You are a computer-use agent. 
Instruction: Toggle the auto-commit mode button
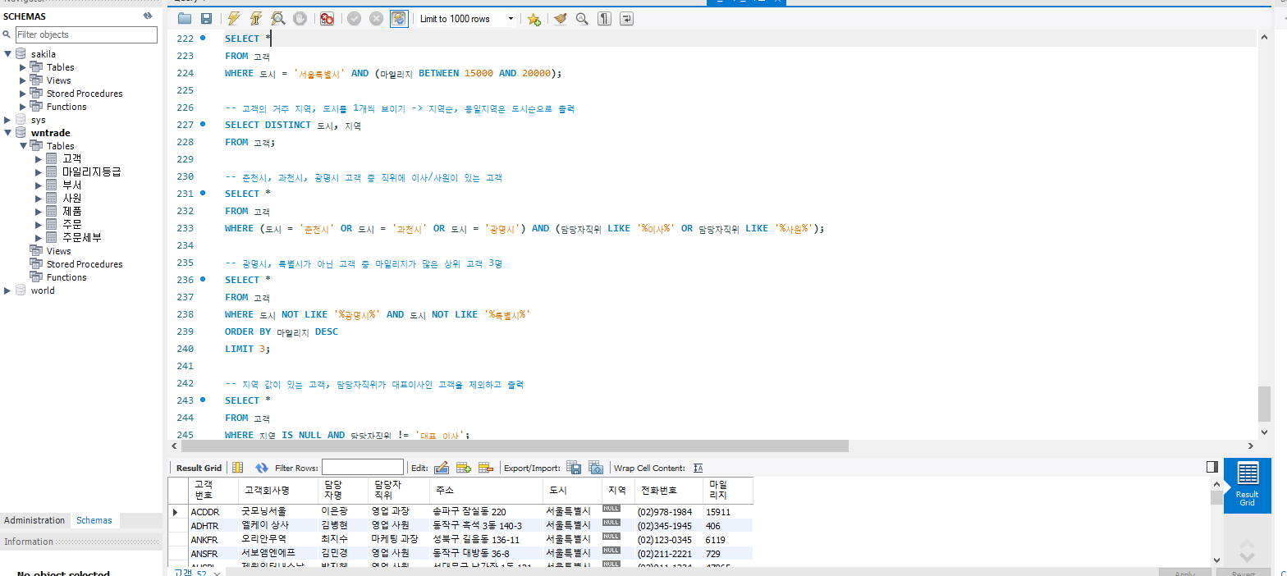(x=399, y=18)
